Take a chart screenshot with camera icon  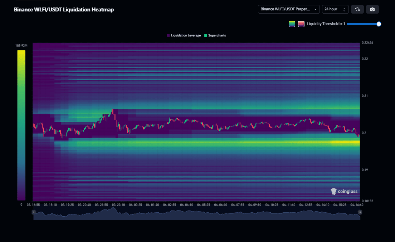(x=372, y=9)
